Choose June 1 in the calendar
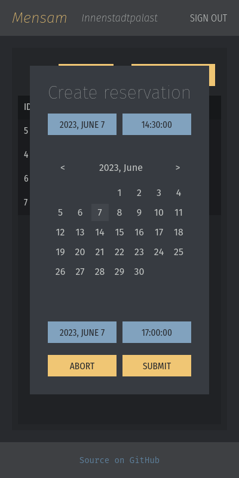Viewport: 239px width, 478px height. 119,193
